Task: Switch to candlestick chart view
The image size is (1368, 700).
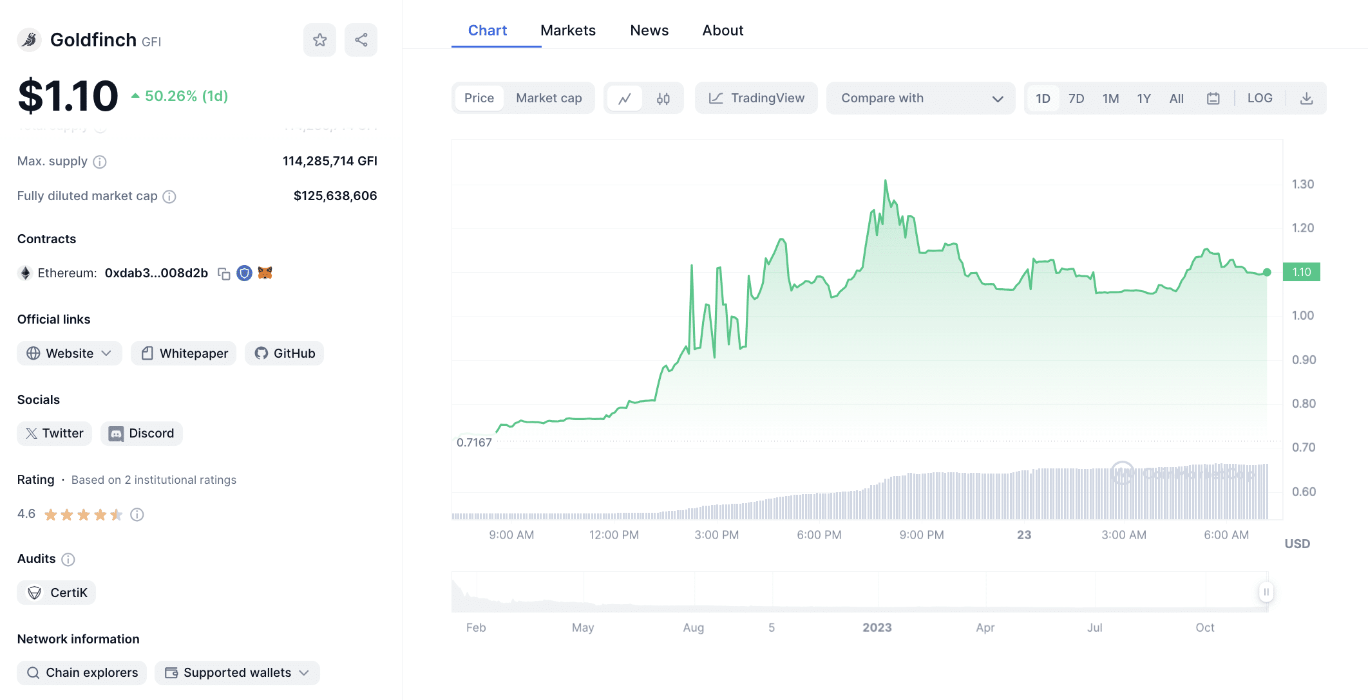Action: [x=663, y=98]
